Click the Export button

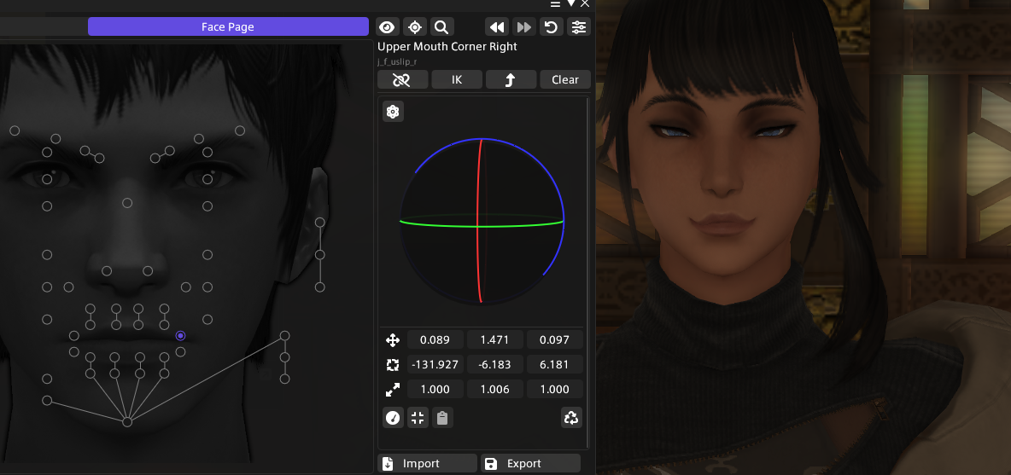click(530, 463)
